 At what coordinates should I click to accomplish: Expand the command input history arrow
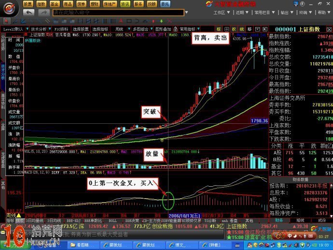tap(186, 13)
